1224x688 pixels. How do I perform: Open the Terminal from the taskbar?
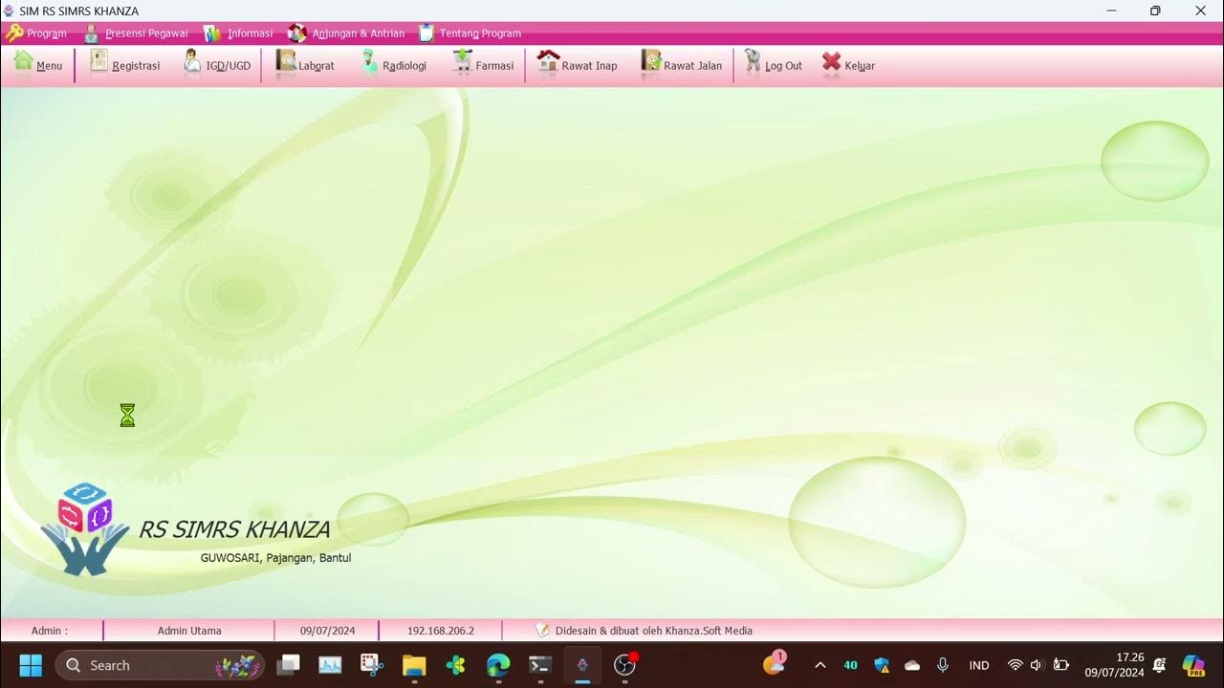(x=540, y=665)
